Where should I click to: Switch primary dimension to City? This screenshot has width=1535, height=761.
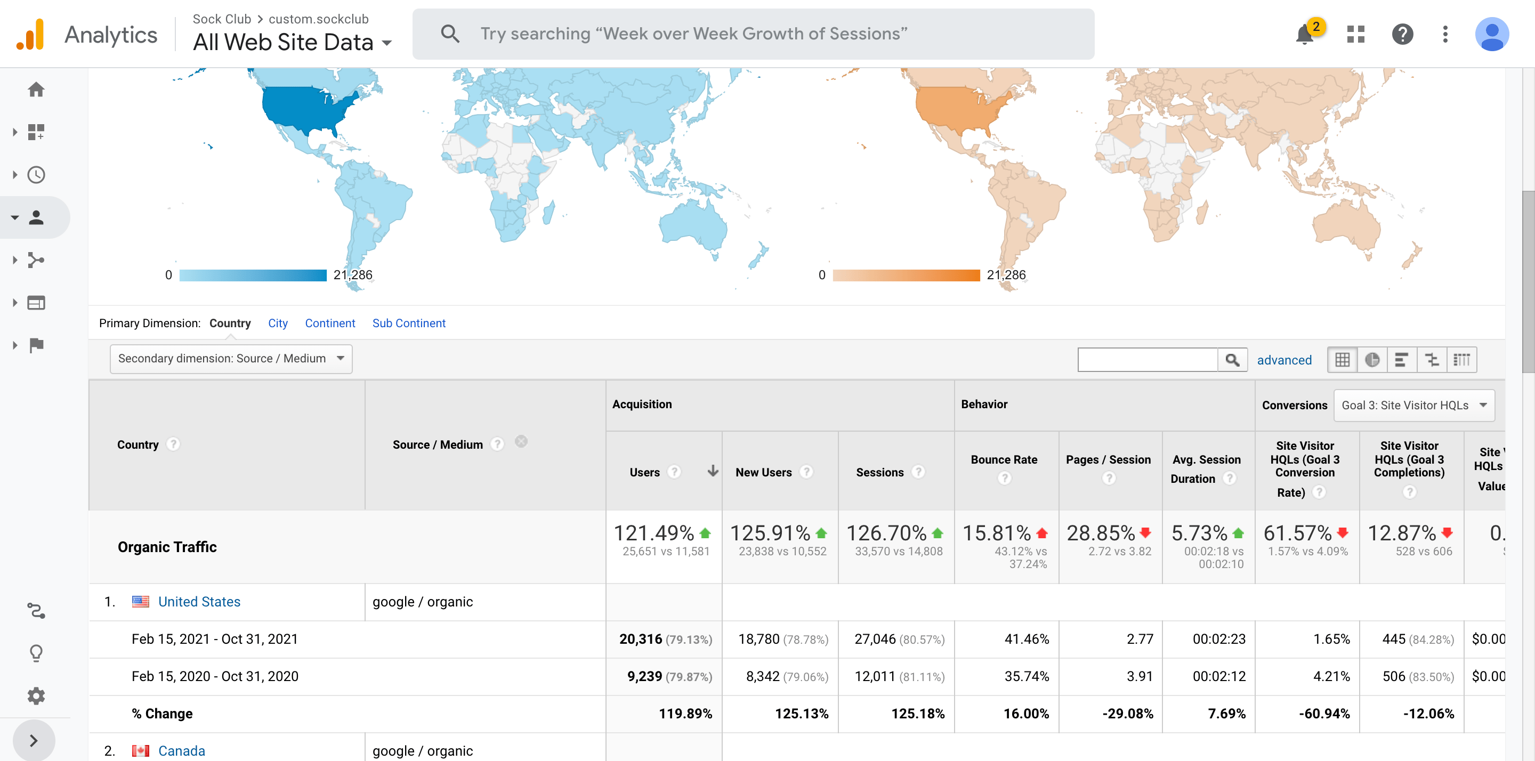278,323
